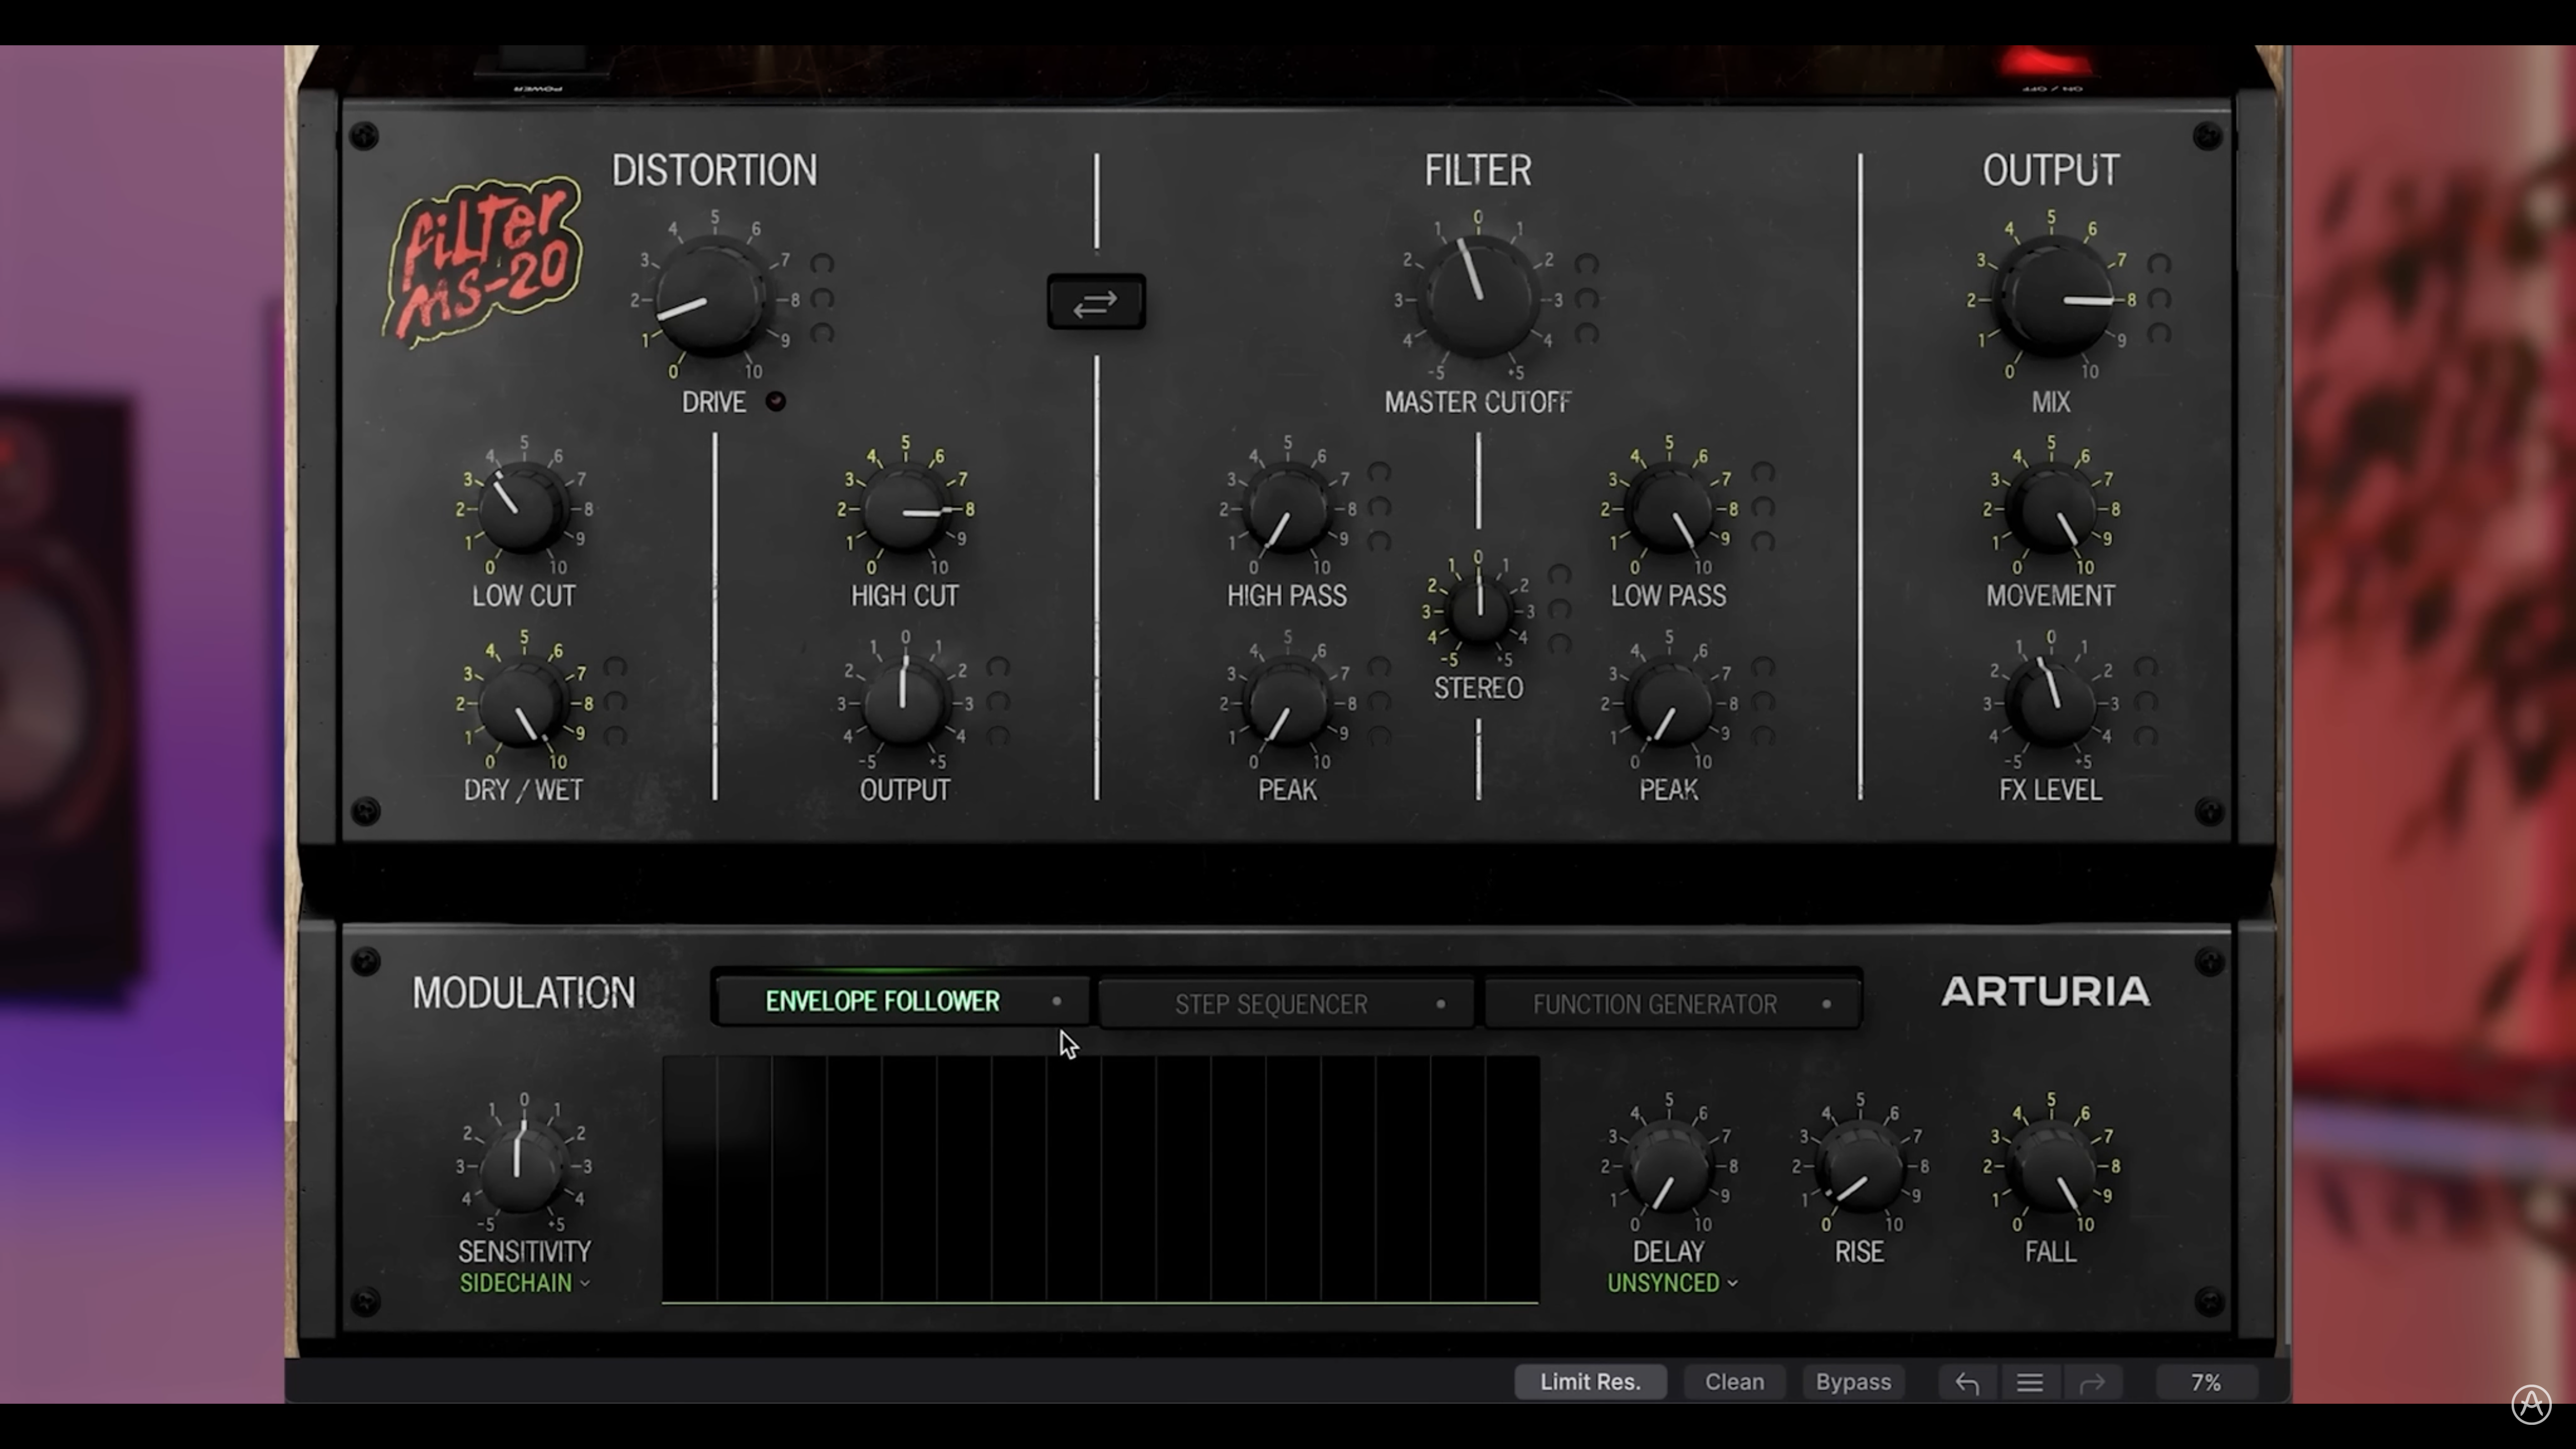Image resolution: width=2576 pixels, height=1449 pixels.
Task: Click the bottom modulation slot beside MIX knob
Action: [2159, 333]
